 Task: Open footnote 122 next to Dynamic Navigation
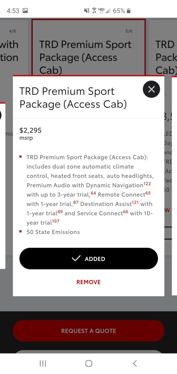click(x=147, y=184)
